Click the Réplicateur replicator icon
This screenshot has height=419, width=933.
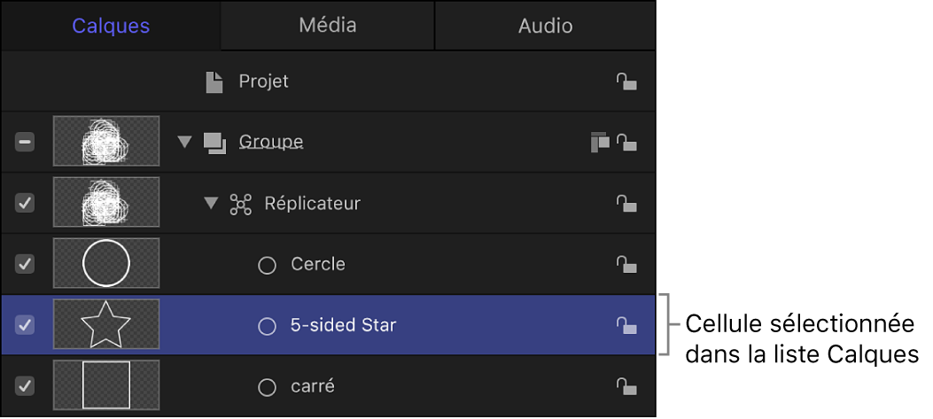240,204
